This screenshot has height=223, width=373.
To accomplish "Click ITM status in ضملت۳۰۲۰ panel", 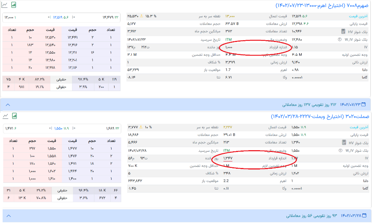I will tap(227, 151).
